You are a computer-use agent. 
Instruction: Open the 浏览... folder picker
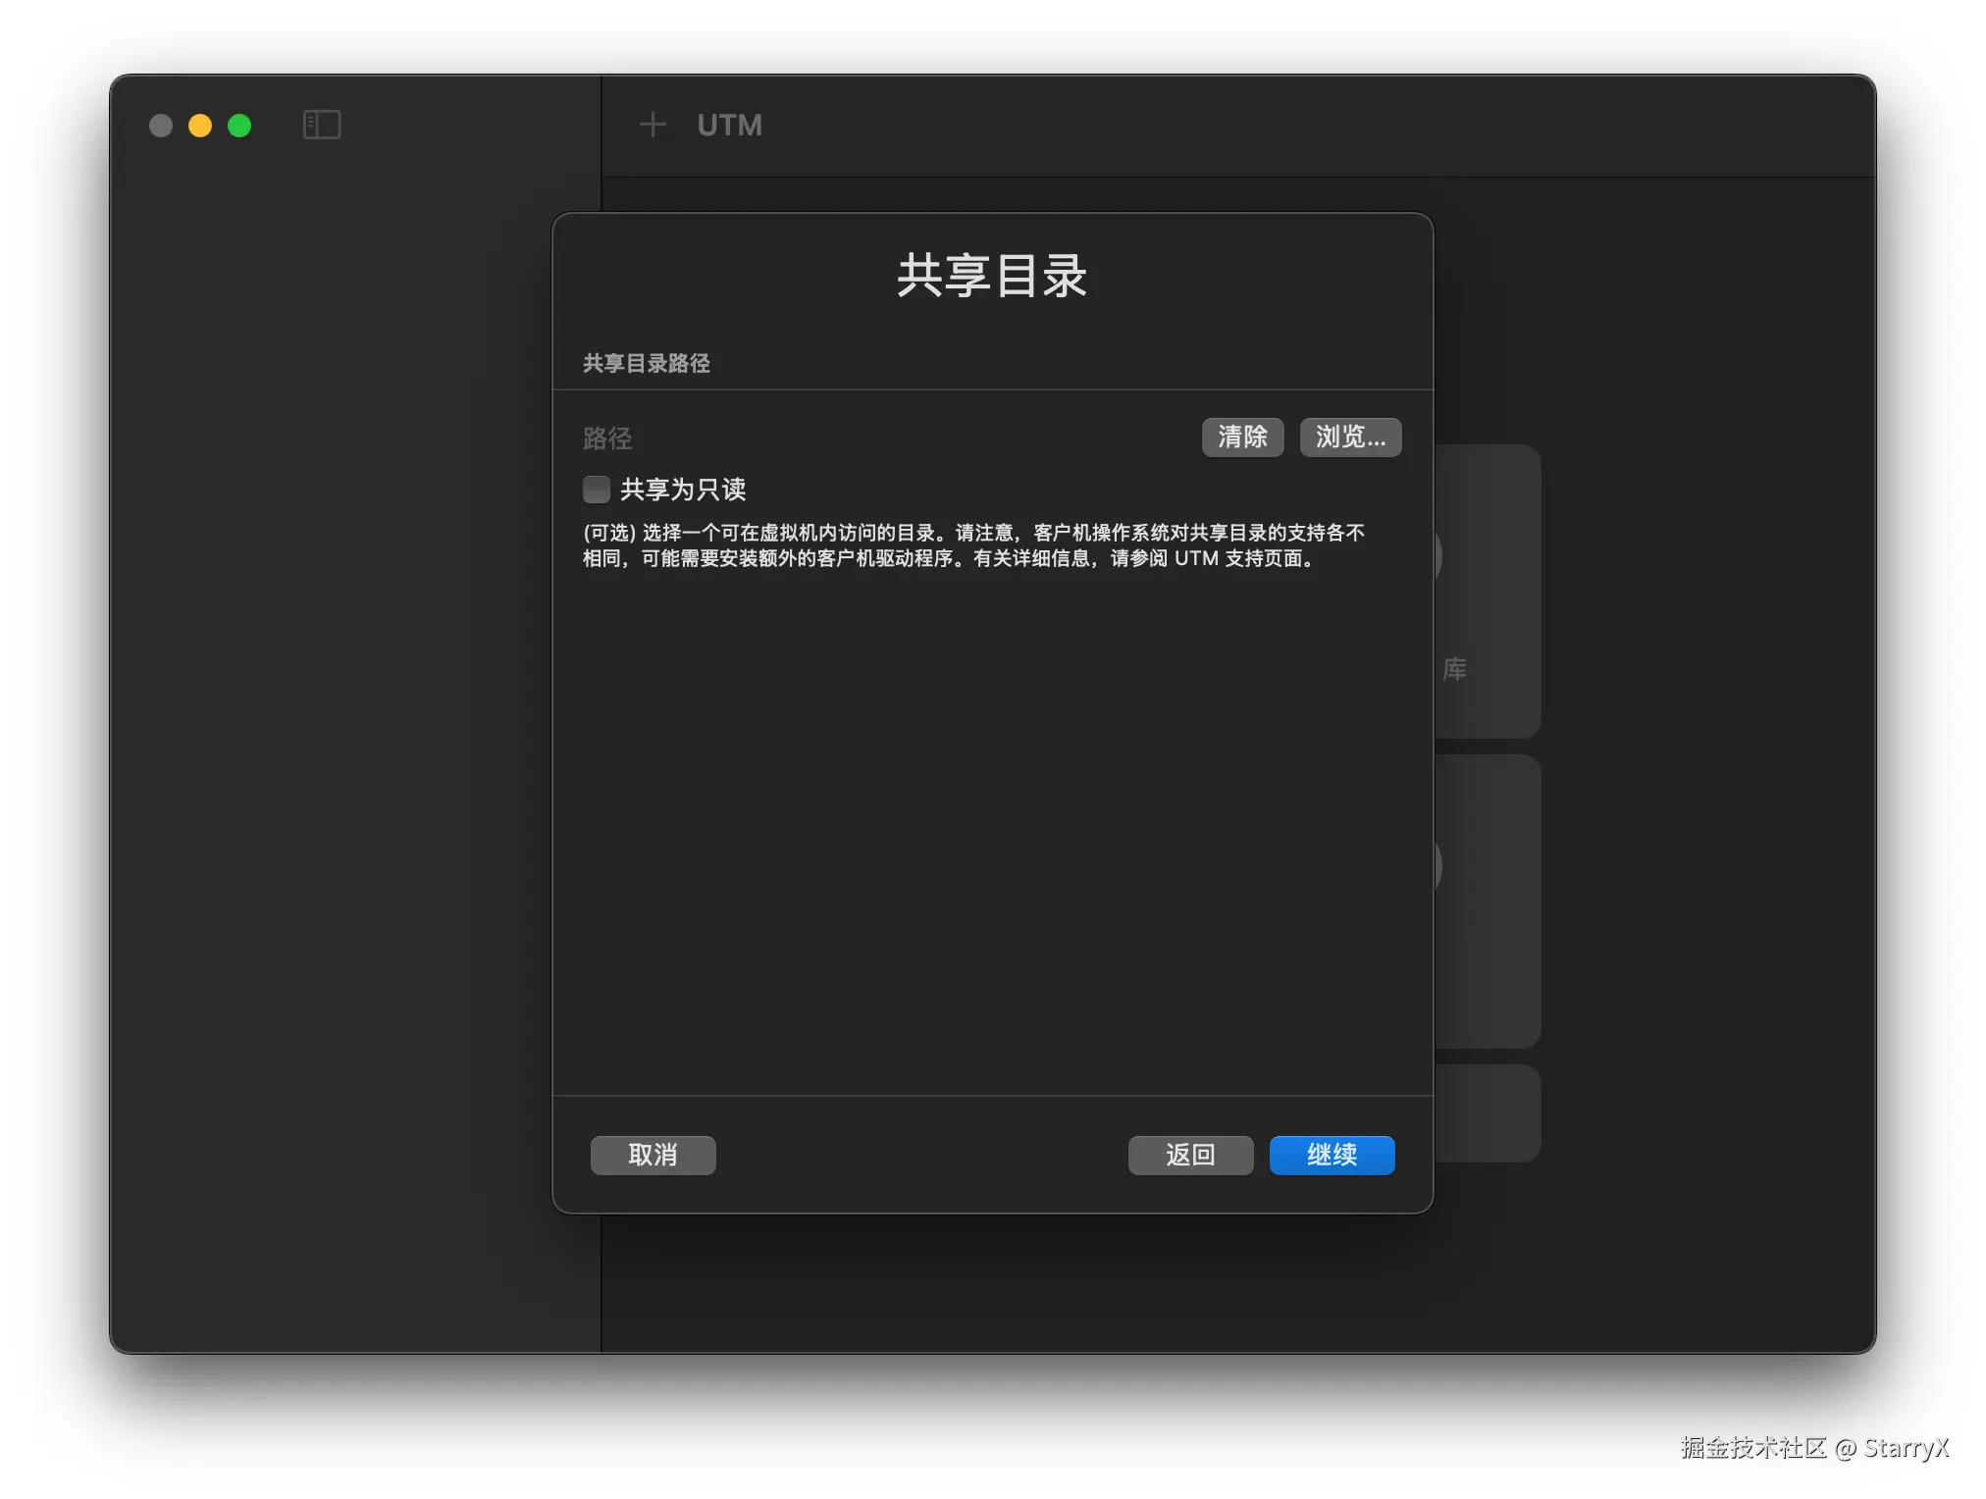click(1350, 437)
